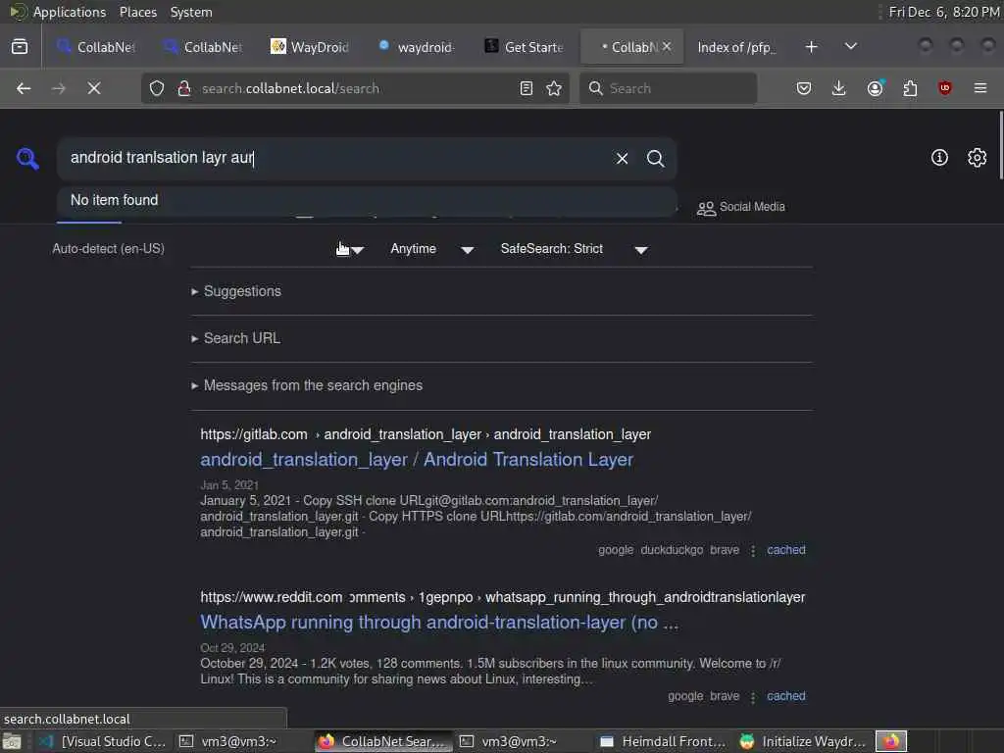Screen dimensions: 1004x753
Task: Open the Downloads panel
Action: pyautogui.click(x=839, y=88)
